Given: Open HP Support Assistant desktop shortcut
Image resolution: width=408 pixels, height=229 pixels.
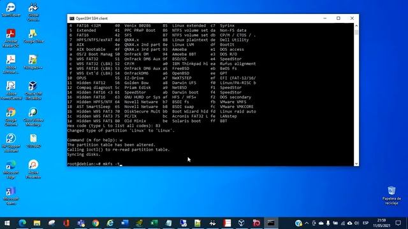Looking at the screenshot, I should [x=11, y=142].
